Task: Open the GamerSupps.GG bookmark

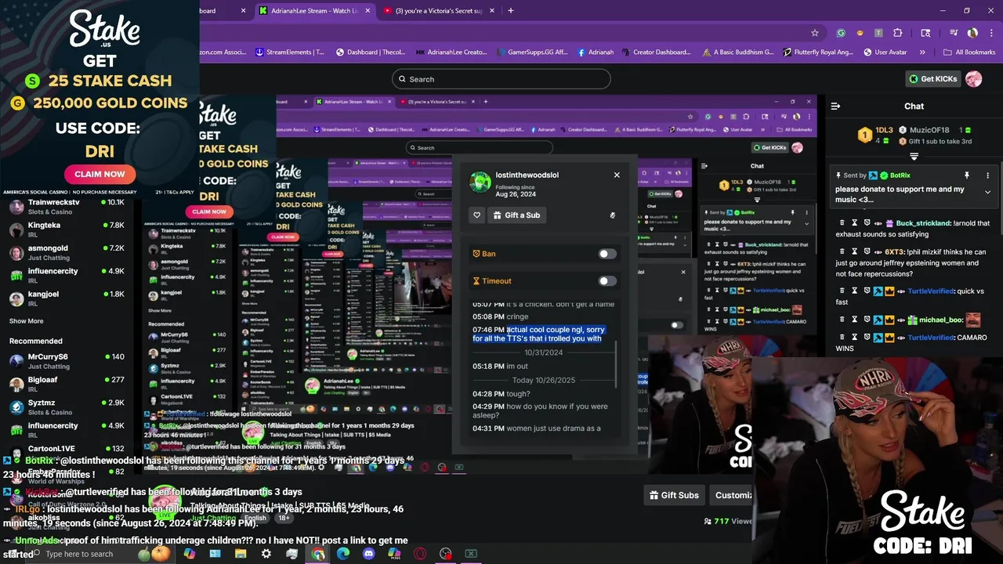Action: point(531,52)
